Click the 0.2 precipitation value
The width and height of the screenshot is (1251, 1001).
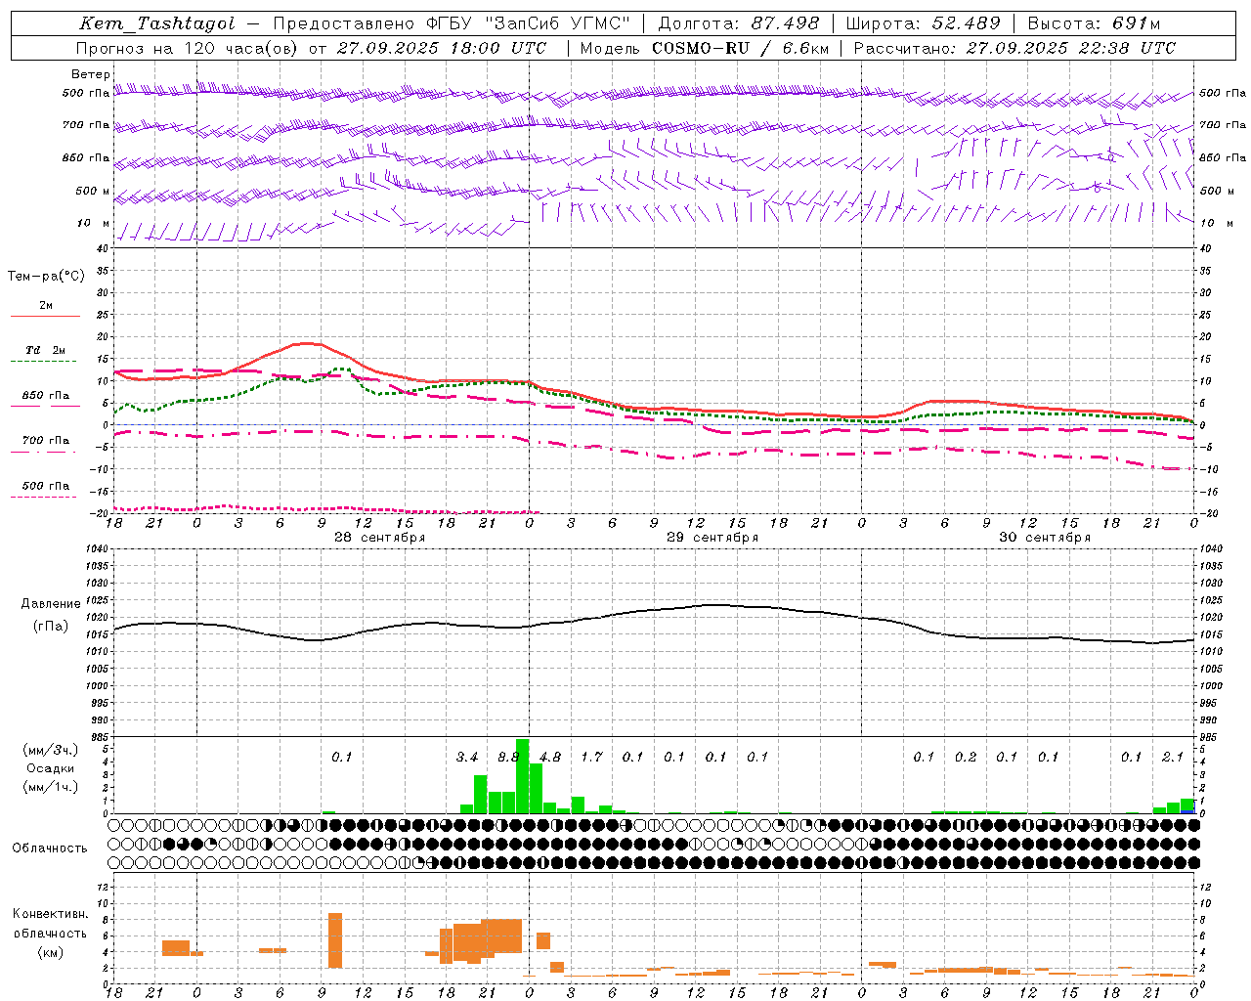click(x=966, y=757)
